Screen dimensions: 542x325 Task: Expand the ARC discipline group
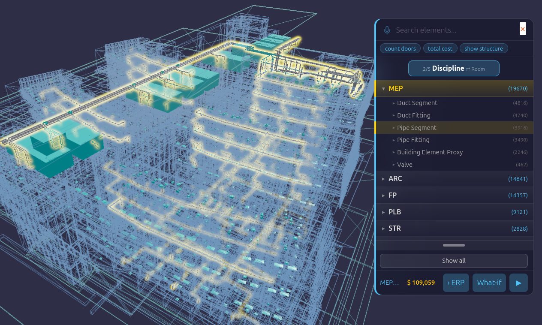point(383,179)
